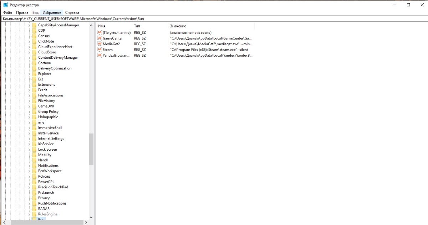This screenshot has width=428, height=225.
Task: Click the tree scroll down arrow
Action: point(91,217)
